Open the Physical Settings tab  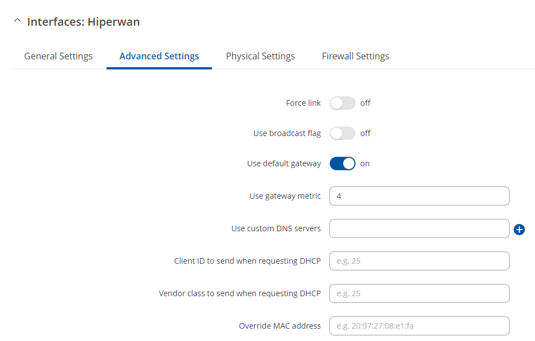click(x=260, y=56)
